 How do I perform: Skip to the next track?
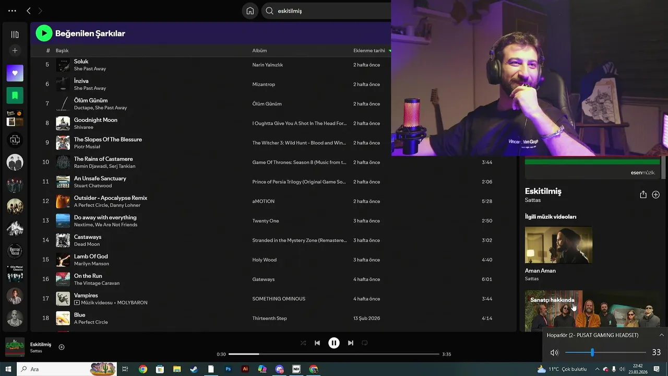(351, 343)
